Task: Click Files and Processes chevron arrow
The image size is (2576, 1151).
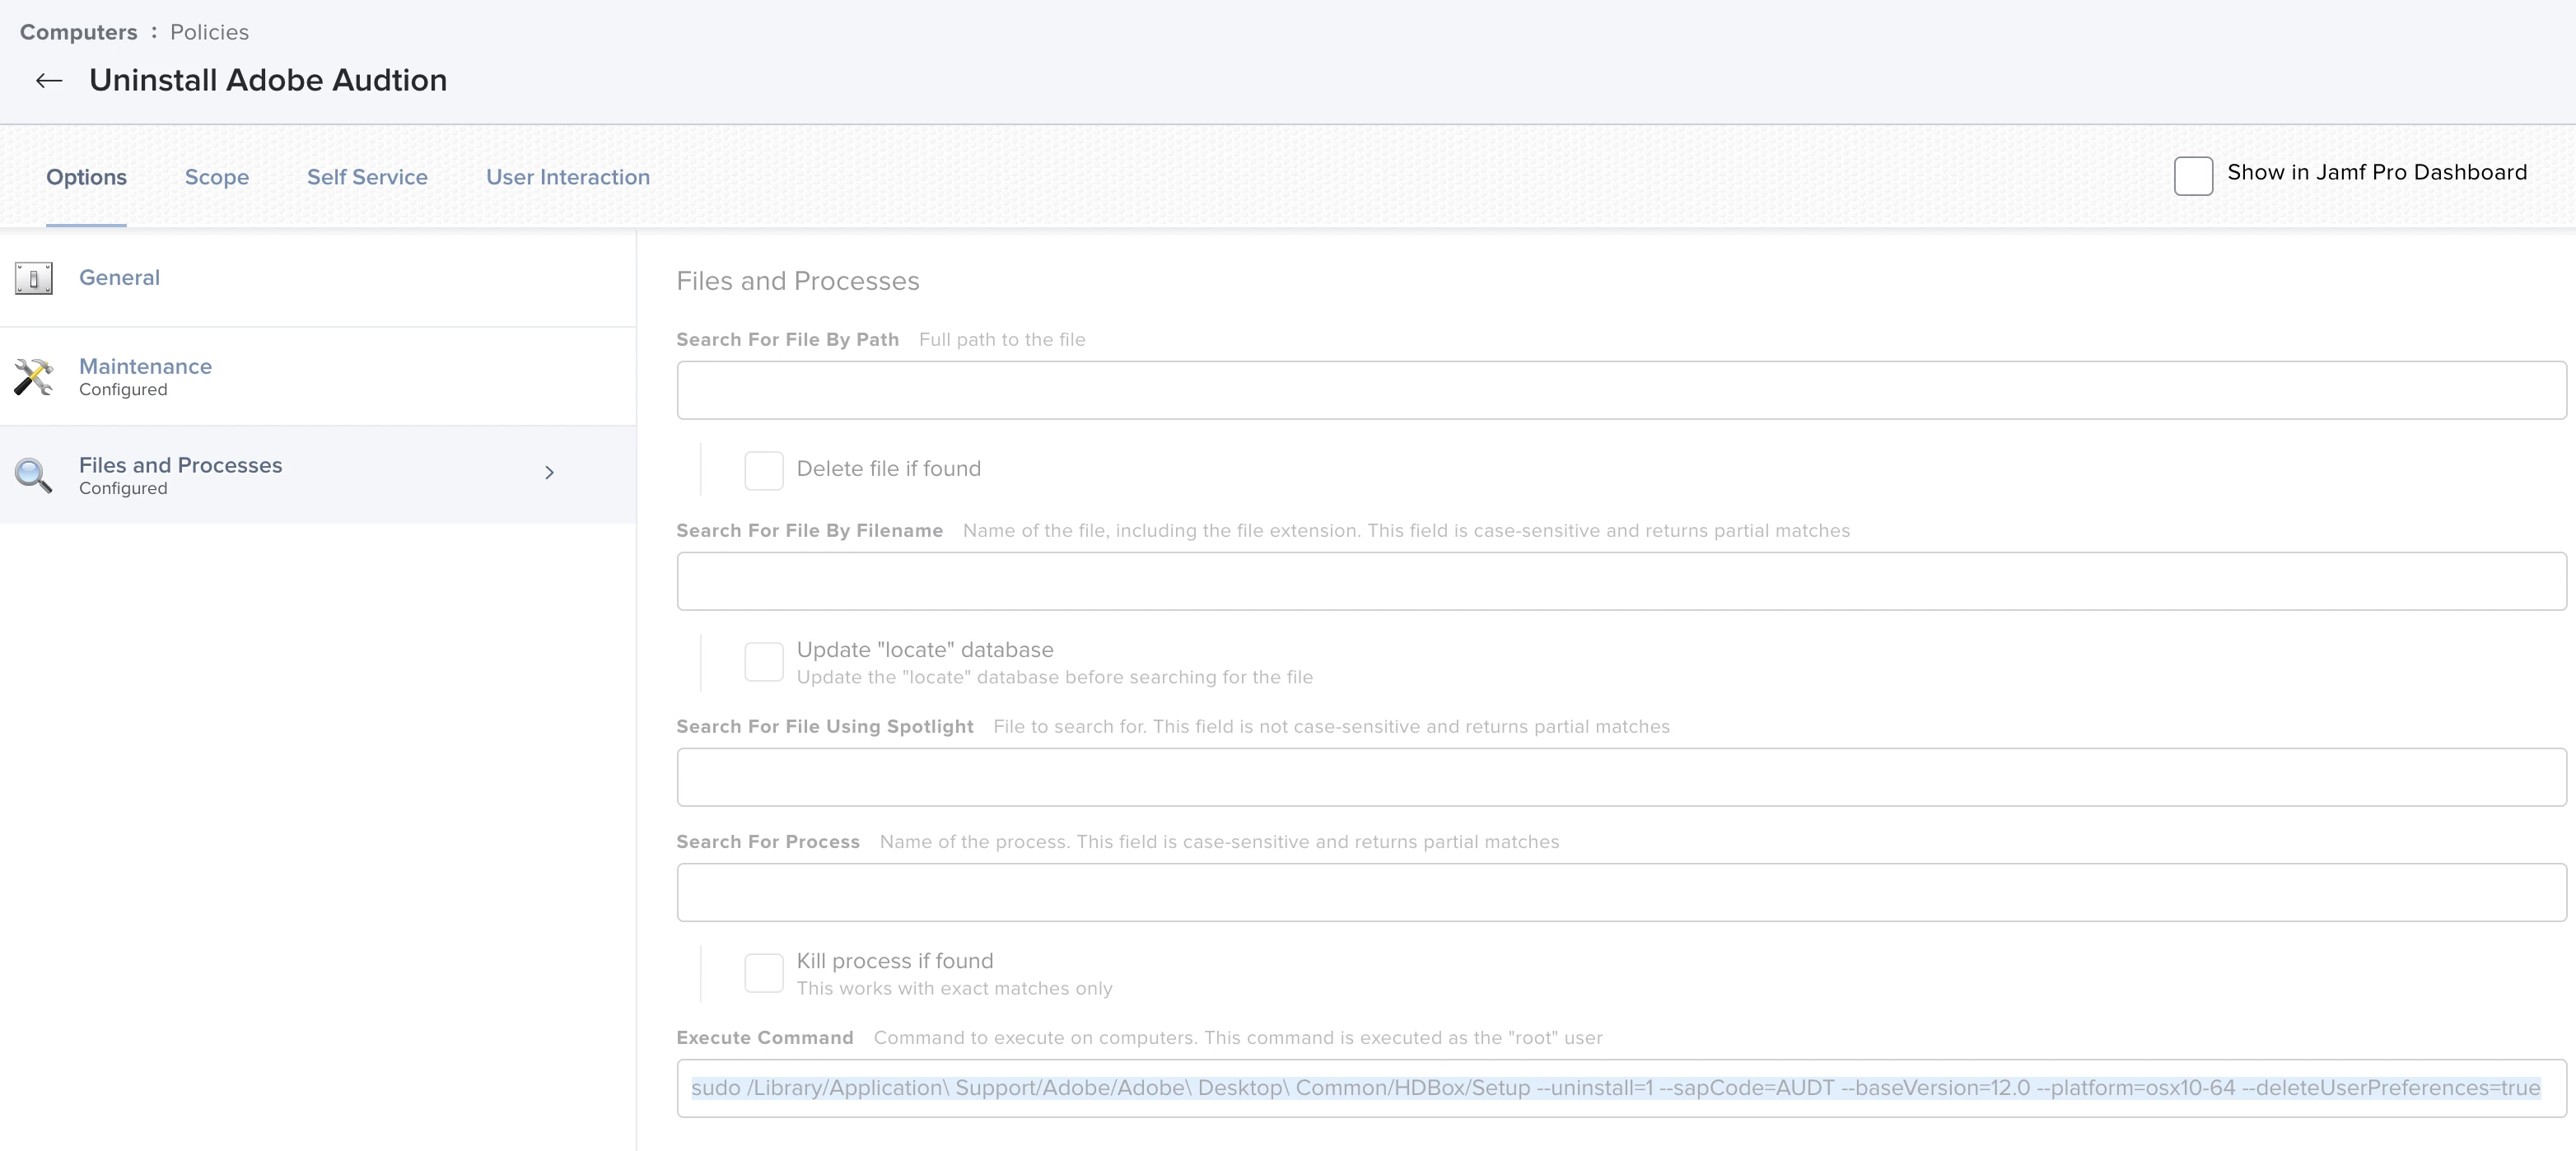Action: (549, 473)
